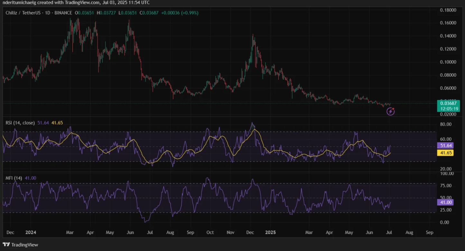Click the 0.02000 price scale label
Screen dimensions: 465x251
(x=448, y=114)
